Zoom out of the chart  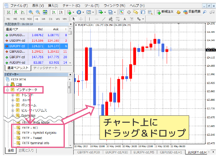(x=38, y=12)
